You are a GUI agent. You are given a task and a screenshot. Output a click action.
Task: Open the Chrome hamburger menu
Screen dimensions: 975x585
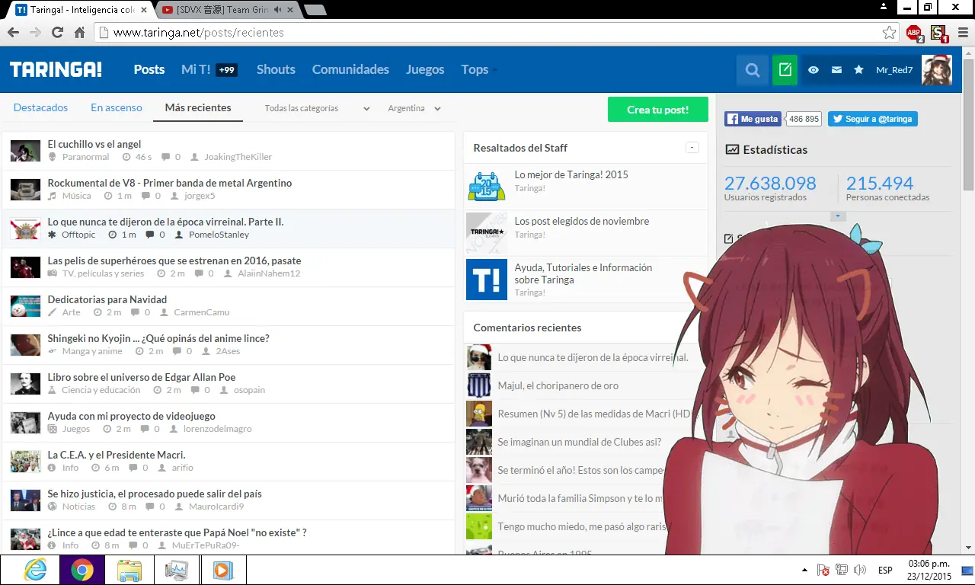point(962,33)
